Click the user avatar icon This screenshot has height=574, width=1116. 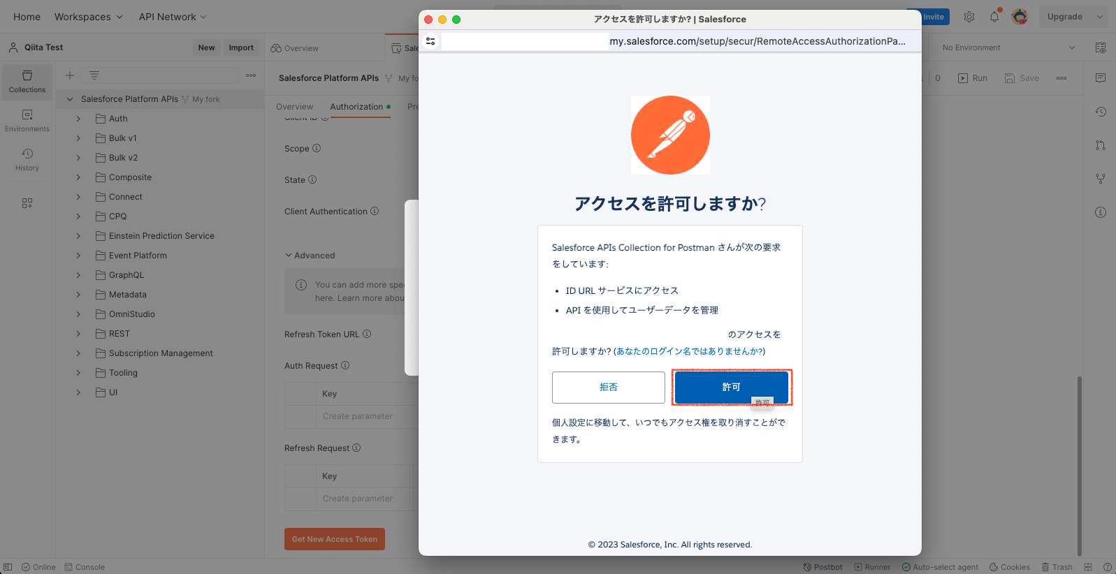pos(1020,17)
